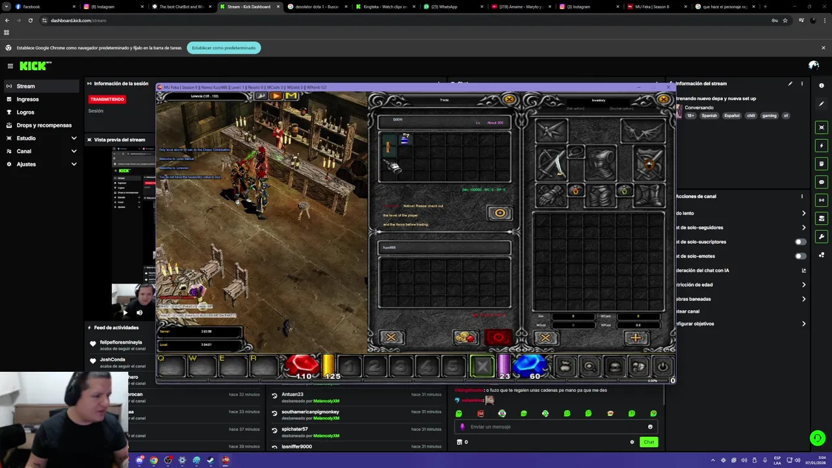Toggle the solo-emotes chat switch
832x468 pixels.
click(x=801, y=256)
